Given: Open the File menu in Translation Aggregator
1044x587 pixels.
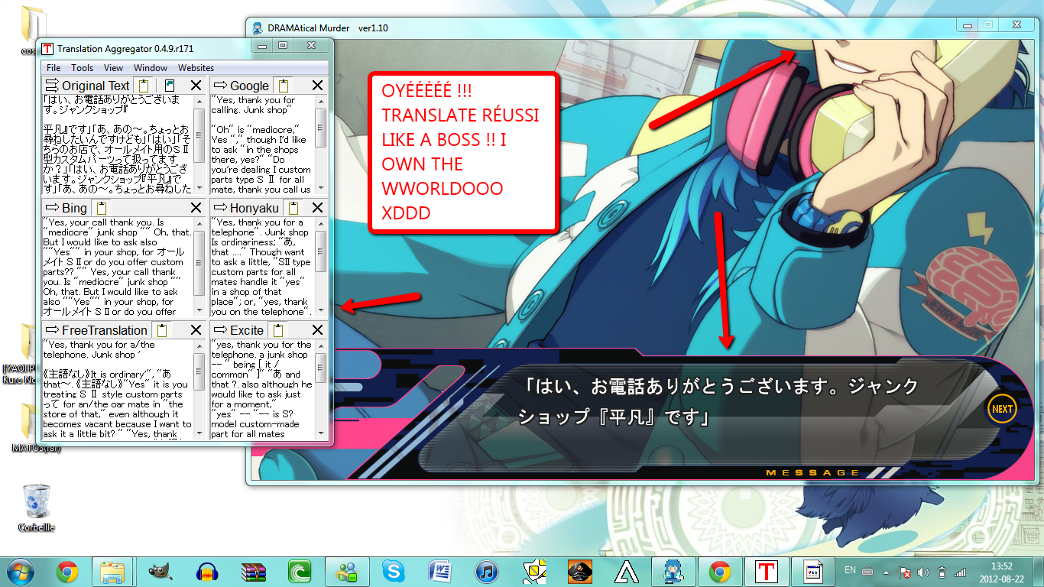Looking at the screenshot, I should pyautogui.click(x=53, y=68).
